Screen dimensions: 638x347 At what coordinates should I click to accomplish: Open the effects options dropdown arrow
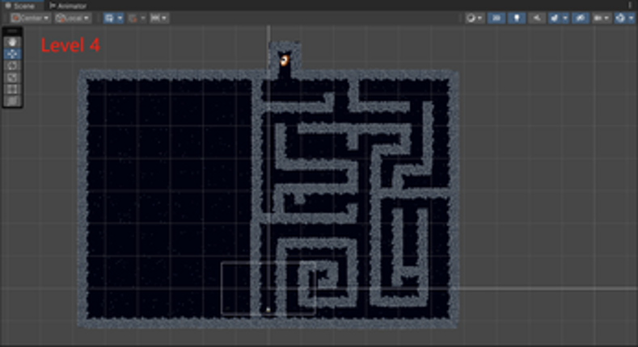pos(565,19)
